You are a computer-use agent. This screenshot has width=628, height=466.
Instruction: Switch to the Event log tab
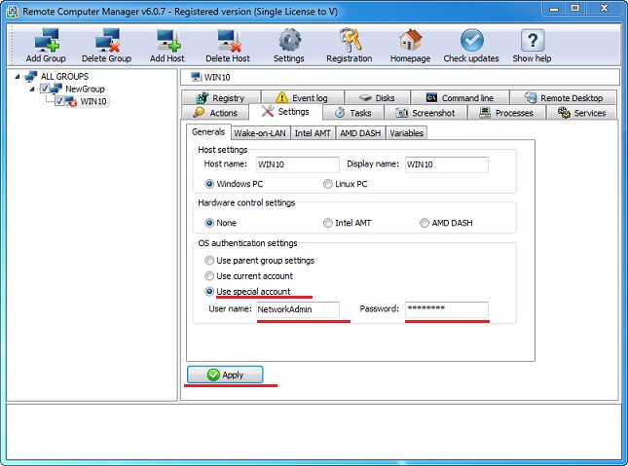303,97
